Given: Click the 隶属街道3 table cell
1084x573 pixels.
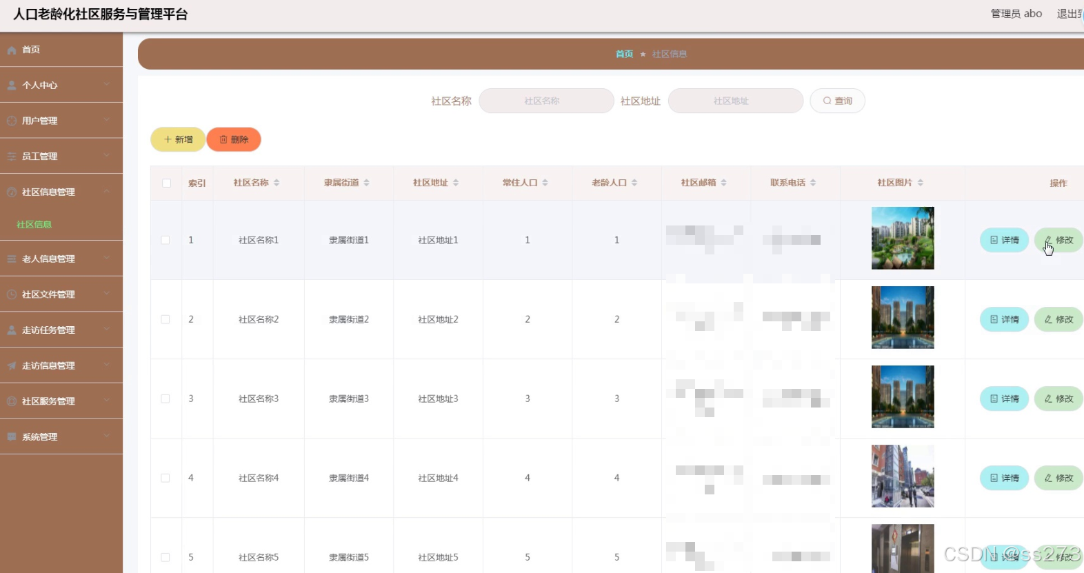Looking at the screenshot, I should [349, 399].
